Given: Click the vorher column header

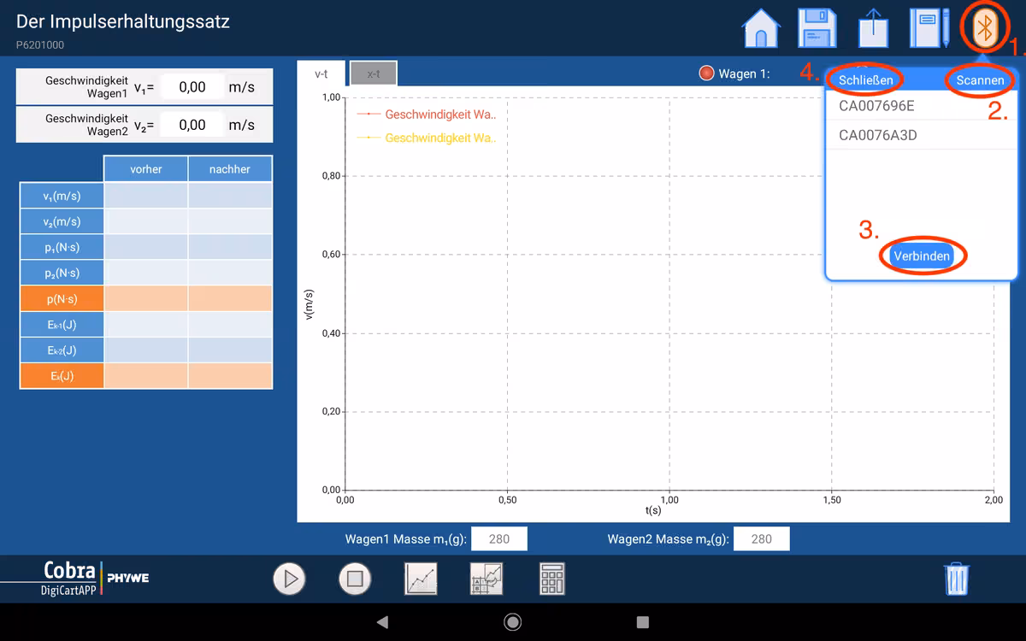Looking at the screenshot, I should (x=145, y=169).
